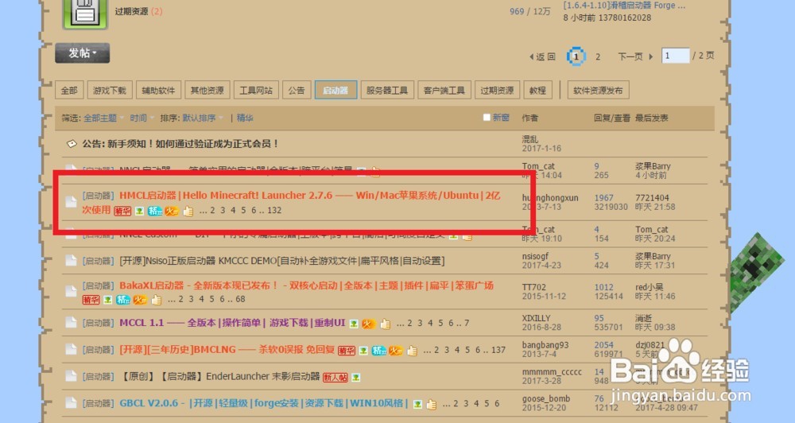The height and width of the screenshot is (423, 795).
Task: Expand the 全部主题 filter dropdown
Action: click(103, 118)
